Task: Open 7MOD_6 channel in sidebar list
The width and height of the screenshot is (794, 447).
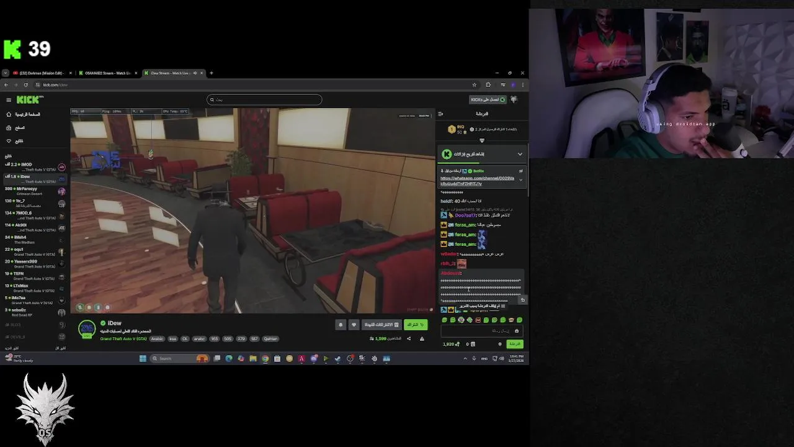Action: [35, 215]
